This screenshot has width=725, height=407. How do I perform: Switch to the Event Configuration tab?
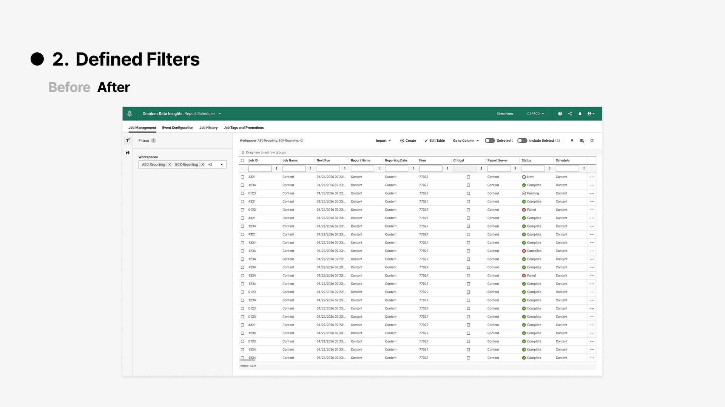coord(177,128)
